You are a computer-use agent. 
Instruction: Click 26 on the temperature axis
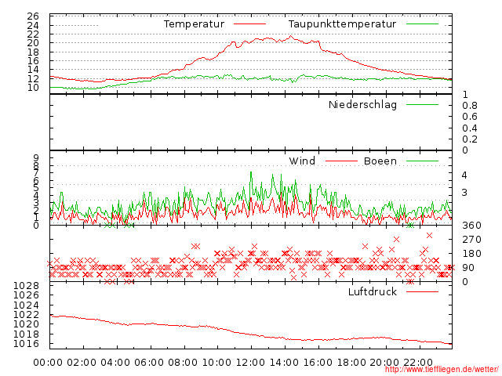coord(33,16)
